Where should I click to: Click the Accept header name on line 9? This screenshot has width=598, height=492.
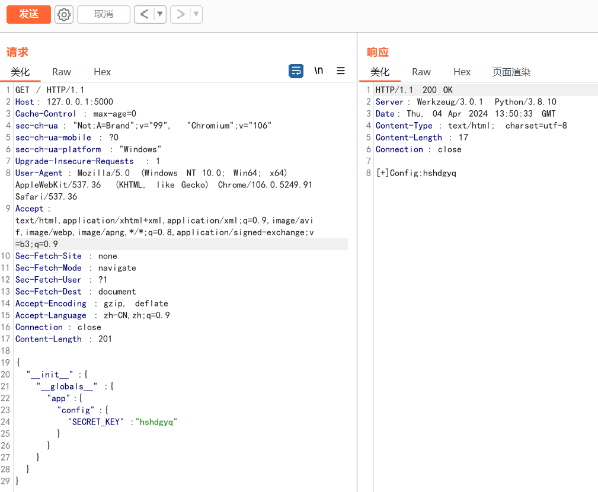tap(30, 209)
